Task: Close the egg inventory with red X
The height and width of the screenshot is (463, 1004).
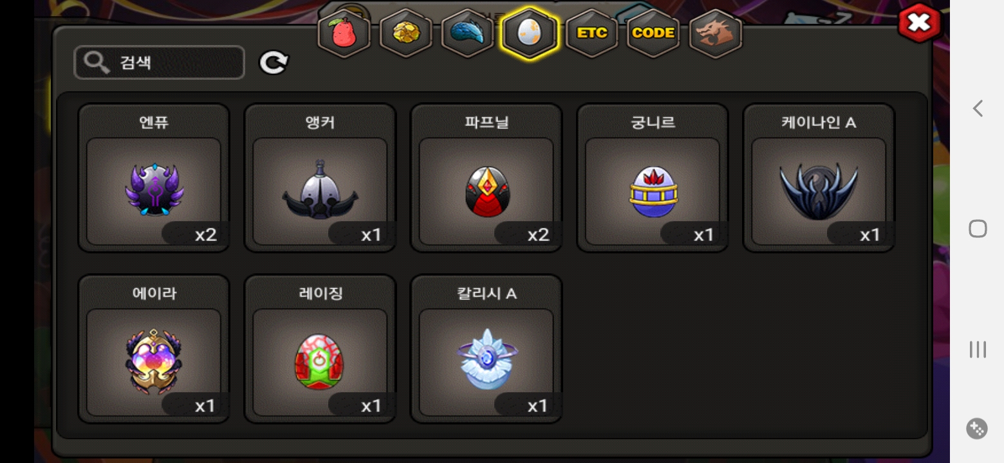Action: (919, 24)
